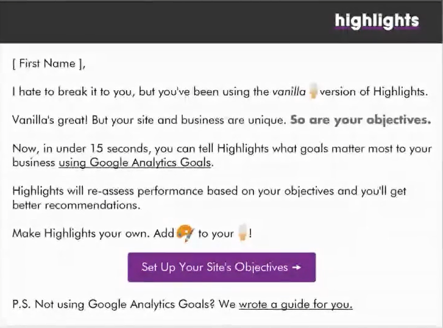Click 'Vanilla's great!' sentence start
443x328 pixels.
click(50, 120)
